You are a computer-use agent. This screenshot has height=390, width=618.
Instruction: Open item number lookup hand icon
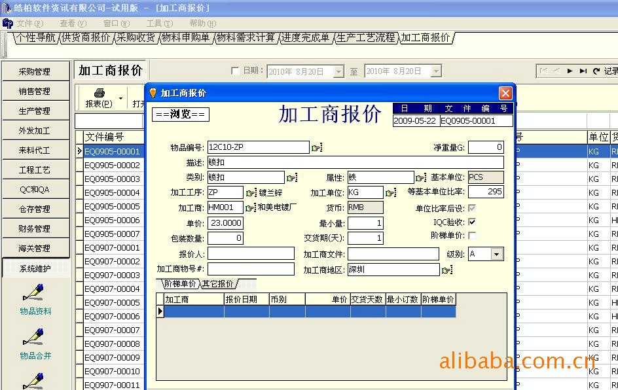317,148
